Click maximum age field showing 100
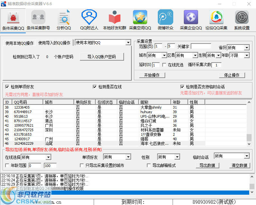Image resolution: width=256 pixels, height=205 pixels. click(50, 166)
